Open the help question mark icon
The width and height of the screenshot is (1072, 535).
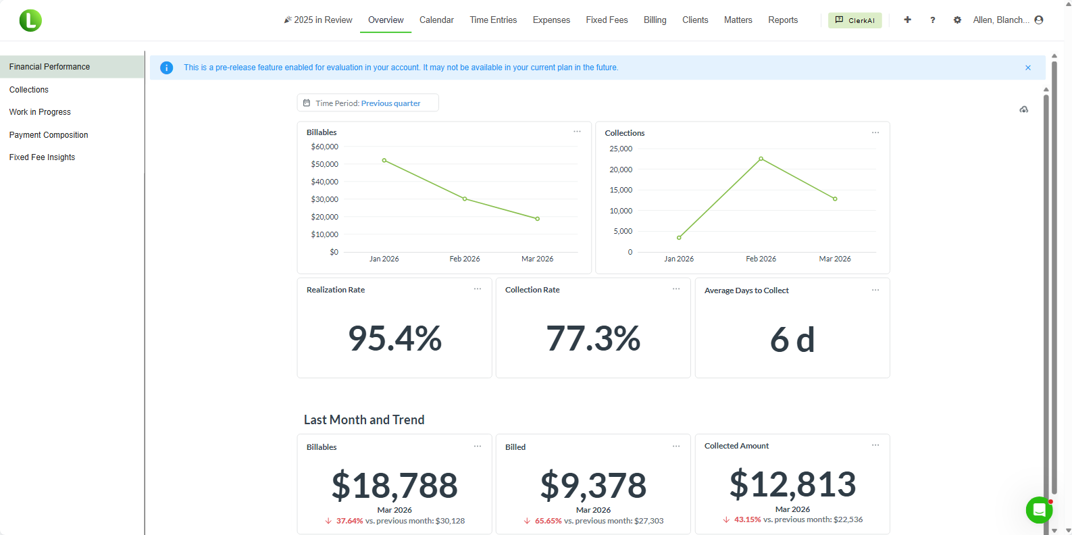(933, 20)
